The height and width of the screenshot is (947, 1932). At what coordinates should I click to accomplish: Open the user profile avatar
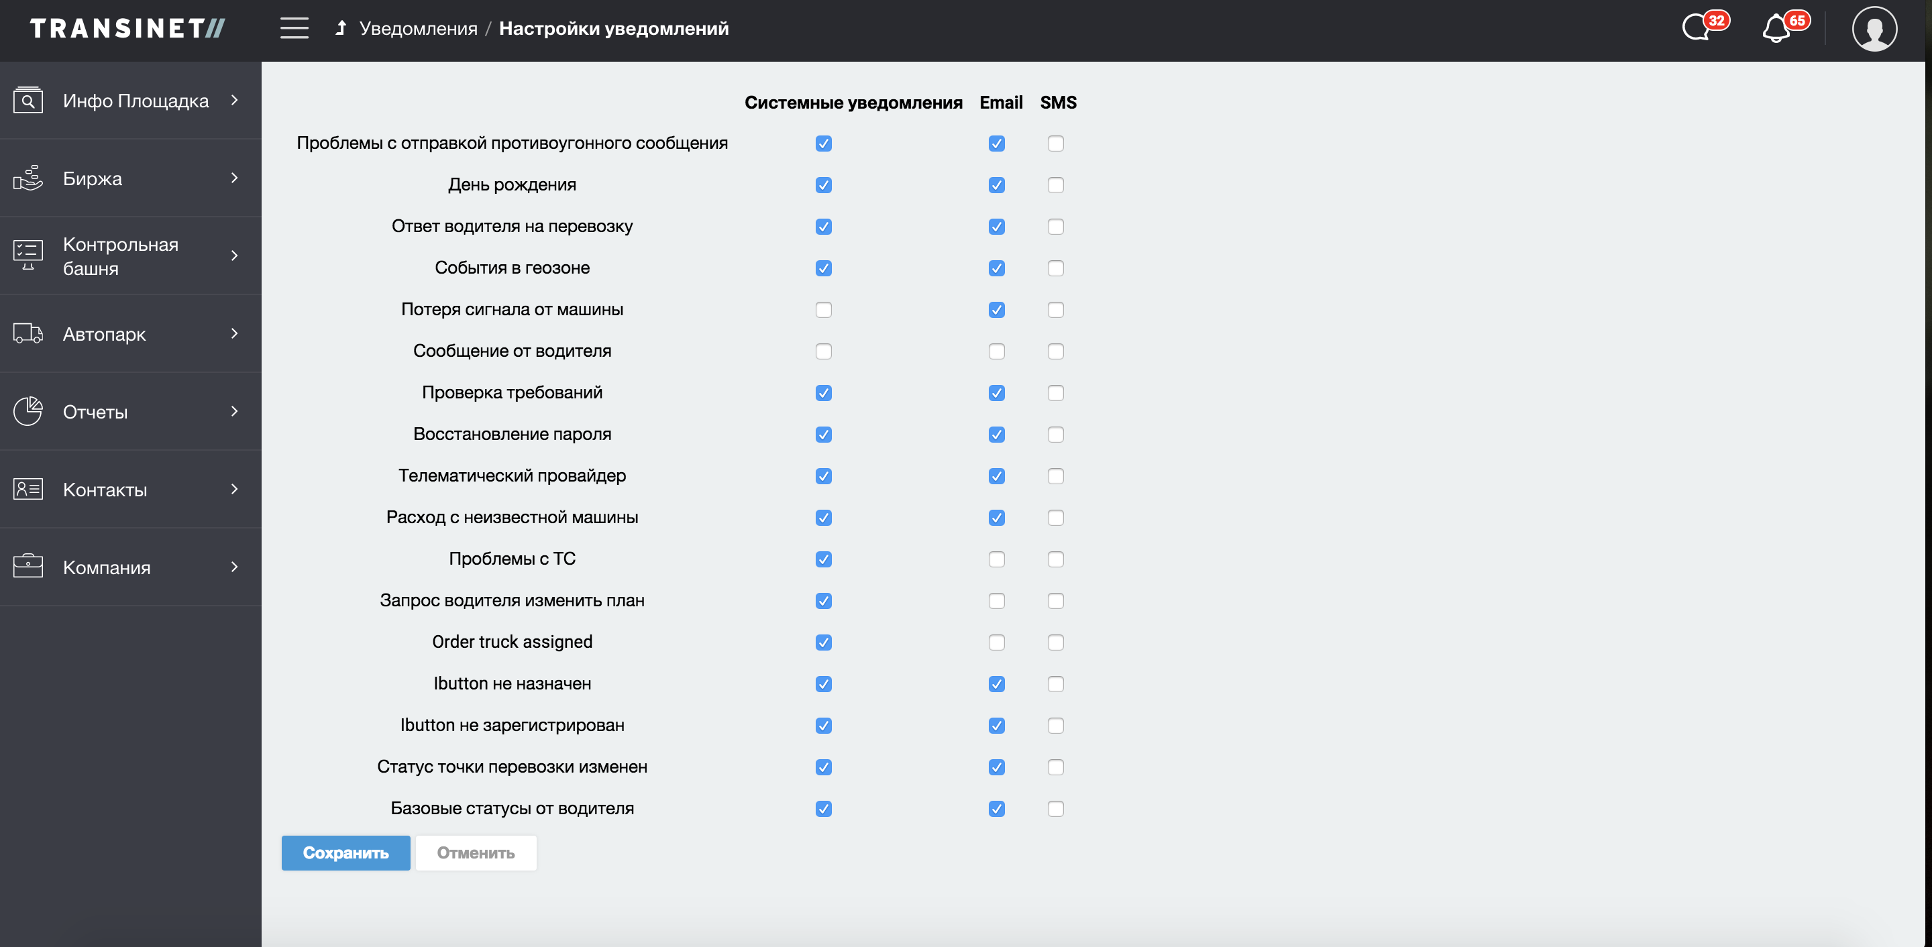tap(1874, 30)
